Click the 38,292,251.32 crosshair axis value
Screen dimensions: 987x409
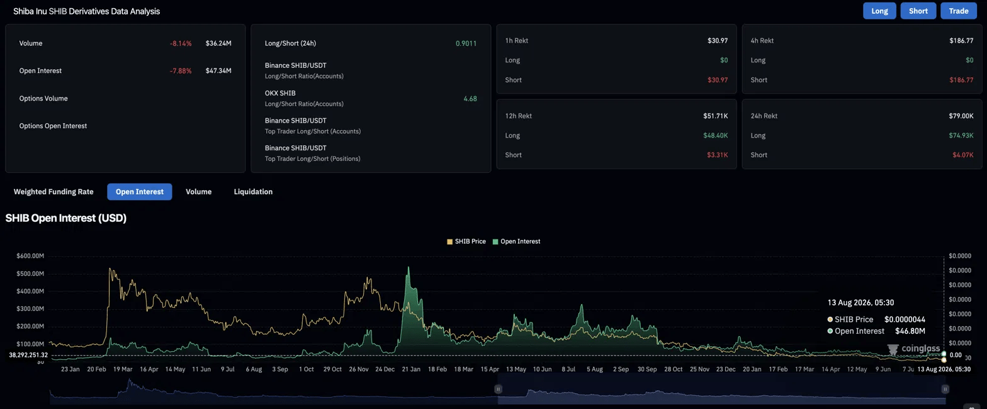[x=28, y=356]
